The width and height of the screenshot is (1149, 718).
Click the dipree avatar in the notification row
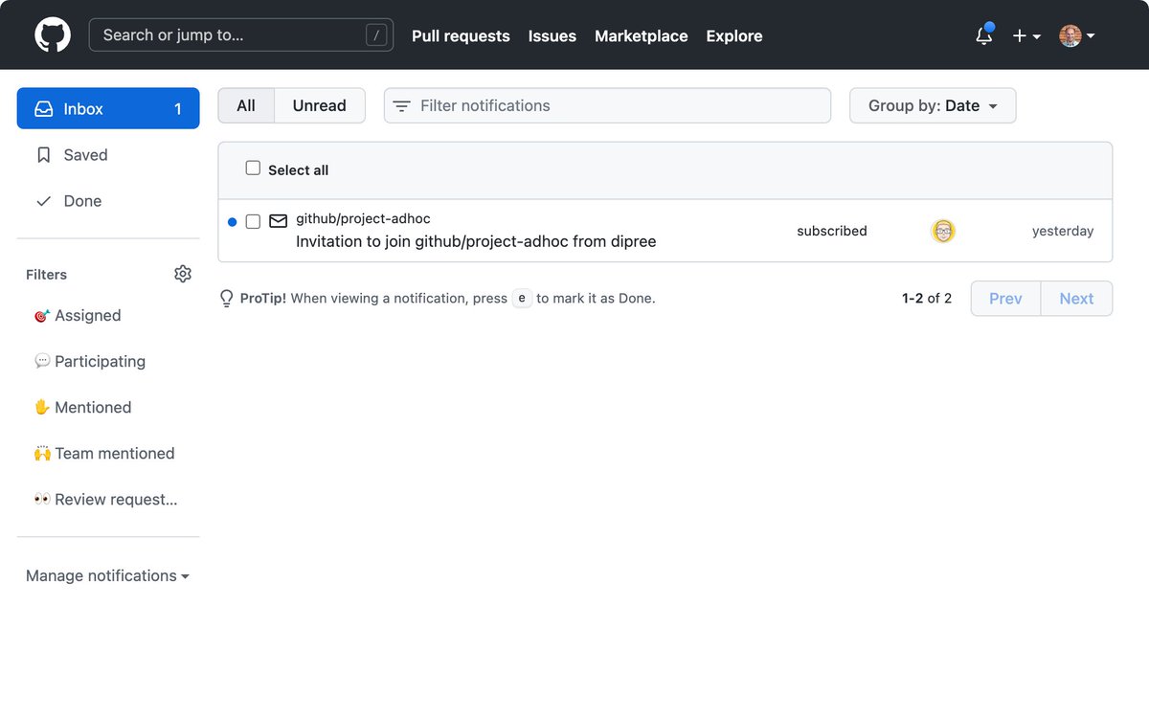coord(943,231)
